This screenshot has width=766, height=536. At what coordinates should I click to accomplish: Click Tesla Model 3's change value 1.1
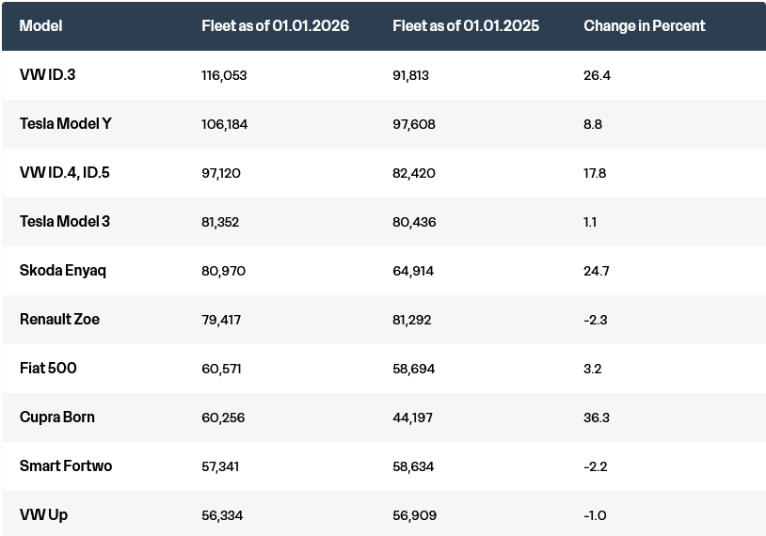590,222
